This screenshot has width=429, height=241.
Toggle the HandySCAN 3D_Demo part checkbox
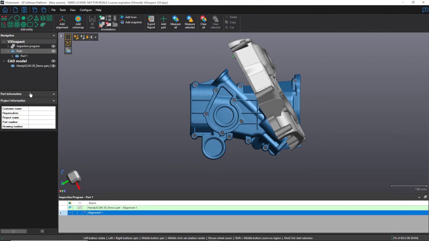[x=80, y=208]
